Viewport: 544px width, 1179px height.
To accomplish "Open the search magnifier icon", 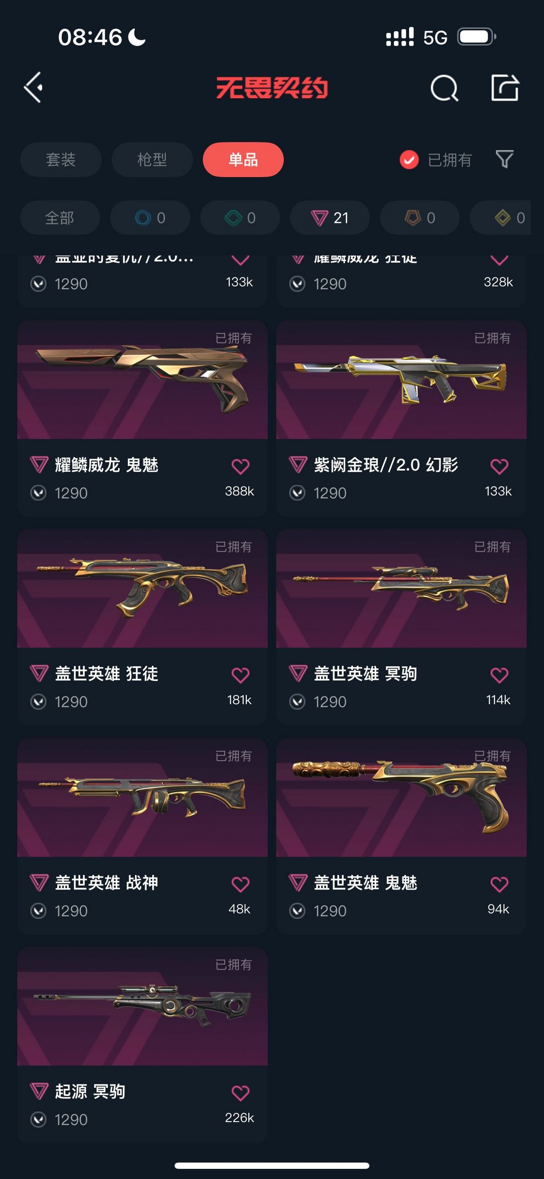I will click(445, 88).
